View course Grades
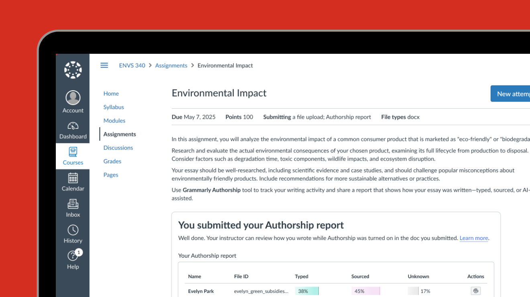This screenshot has height=297, width=530. point(112,161)
